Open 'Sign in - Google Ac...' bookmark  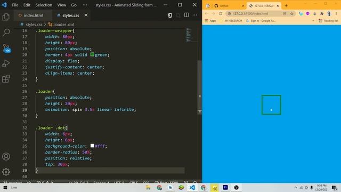[261, 21]
